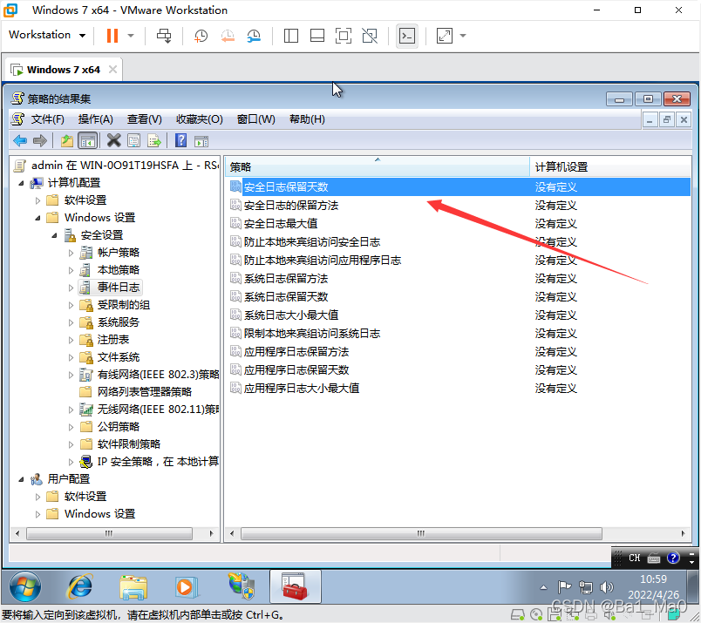Toggle the action pane toolbar icon
Image resolution: width=701 pixels, height=623 pixels.
pyautogui.click(x=201, y=141)
